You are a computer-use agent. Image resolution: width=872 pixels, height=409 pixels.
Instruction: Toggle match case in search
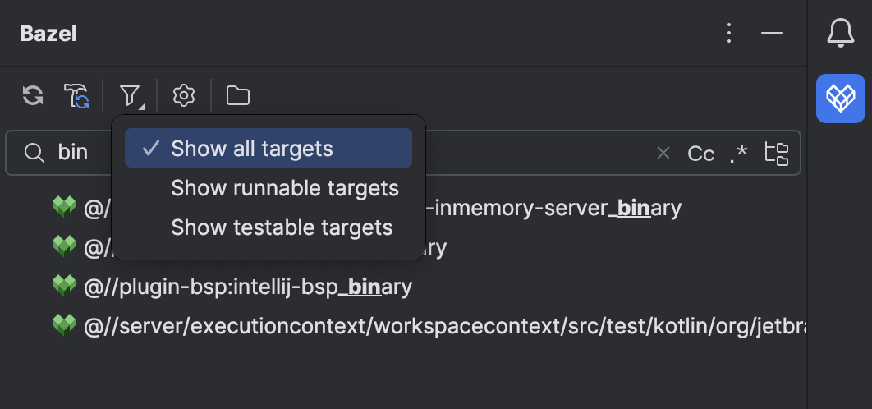click(700, 153)
